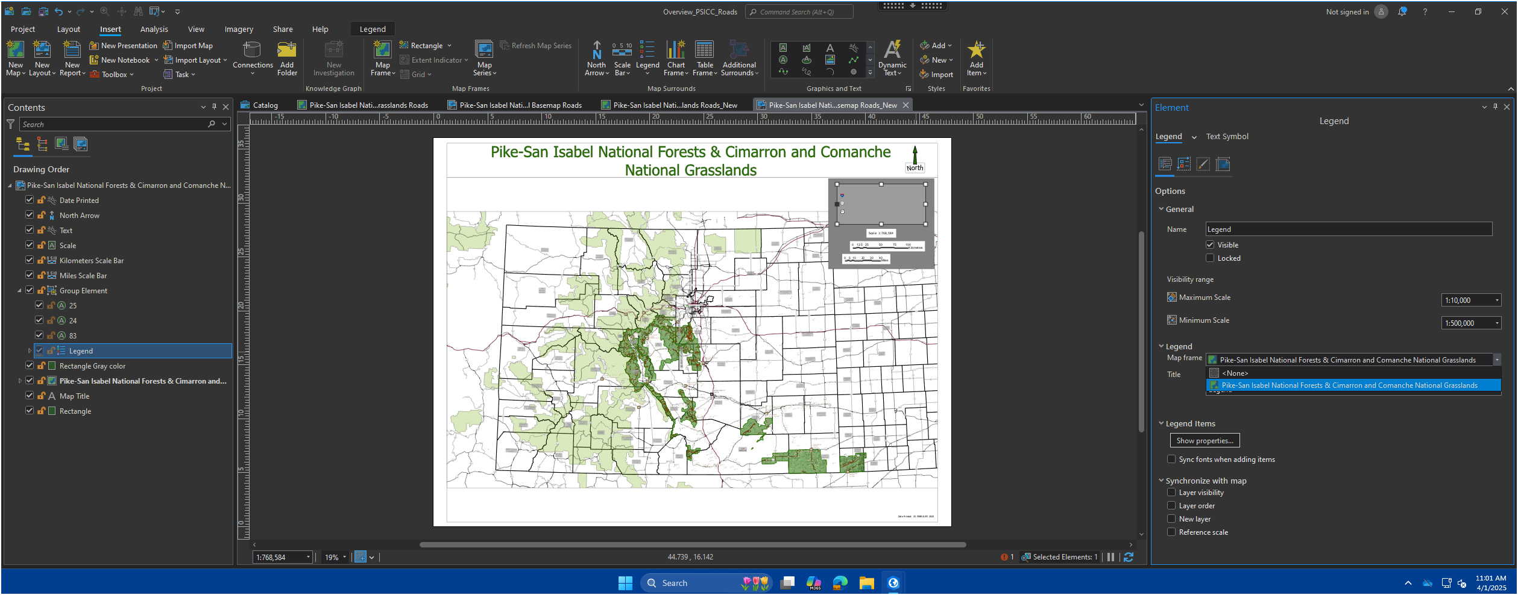
Task: Open the Minimum Scale dropdown
Action: click(1497, 323)
